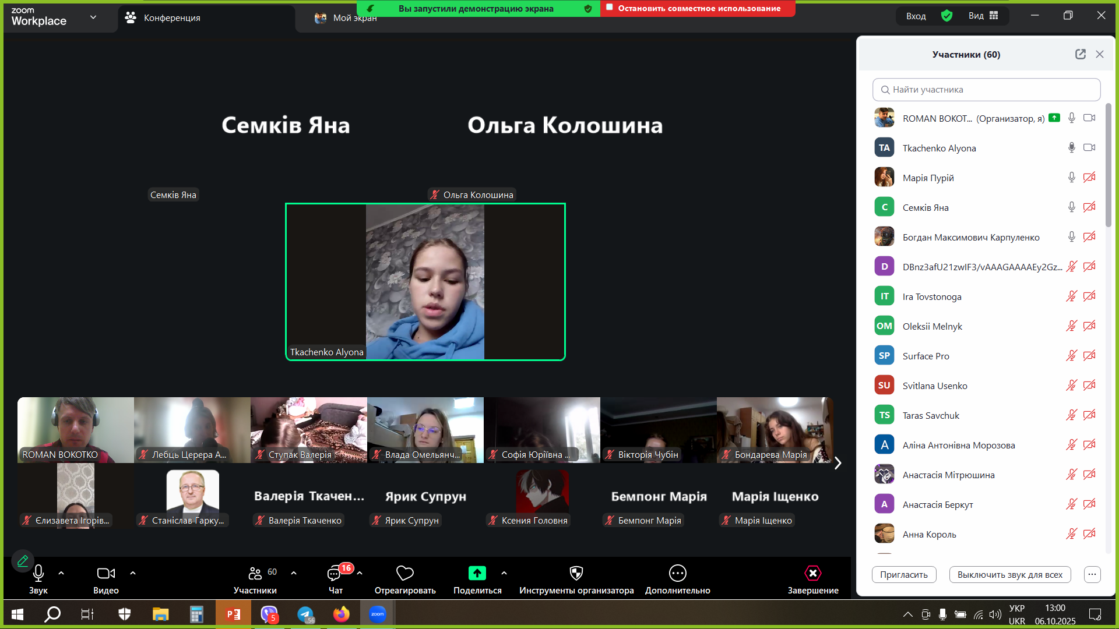This screenshot has width=1119, height=629.
Task: Click the Найти участника search field
Action: pyautogui.click(x=986, y=90)
